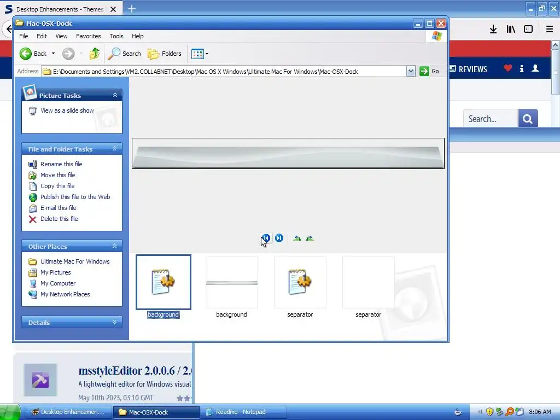Open My Network Places link
Screen dimensions: 560x420
tap(65, 294)
